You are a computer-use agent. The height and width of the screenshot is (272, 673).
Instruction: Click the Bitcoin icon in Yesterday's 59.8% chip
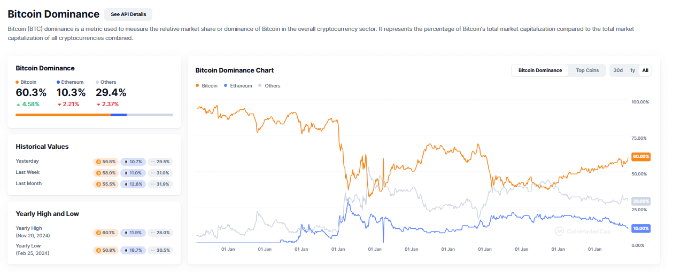pos(98,162)
